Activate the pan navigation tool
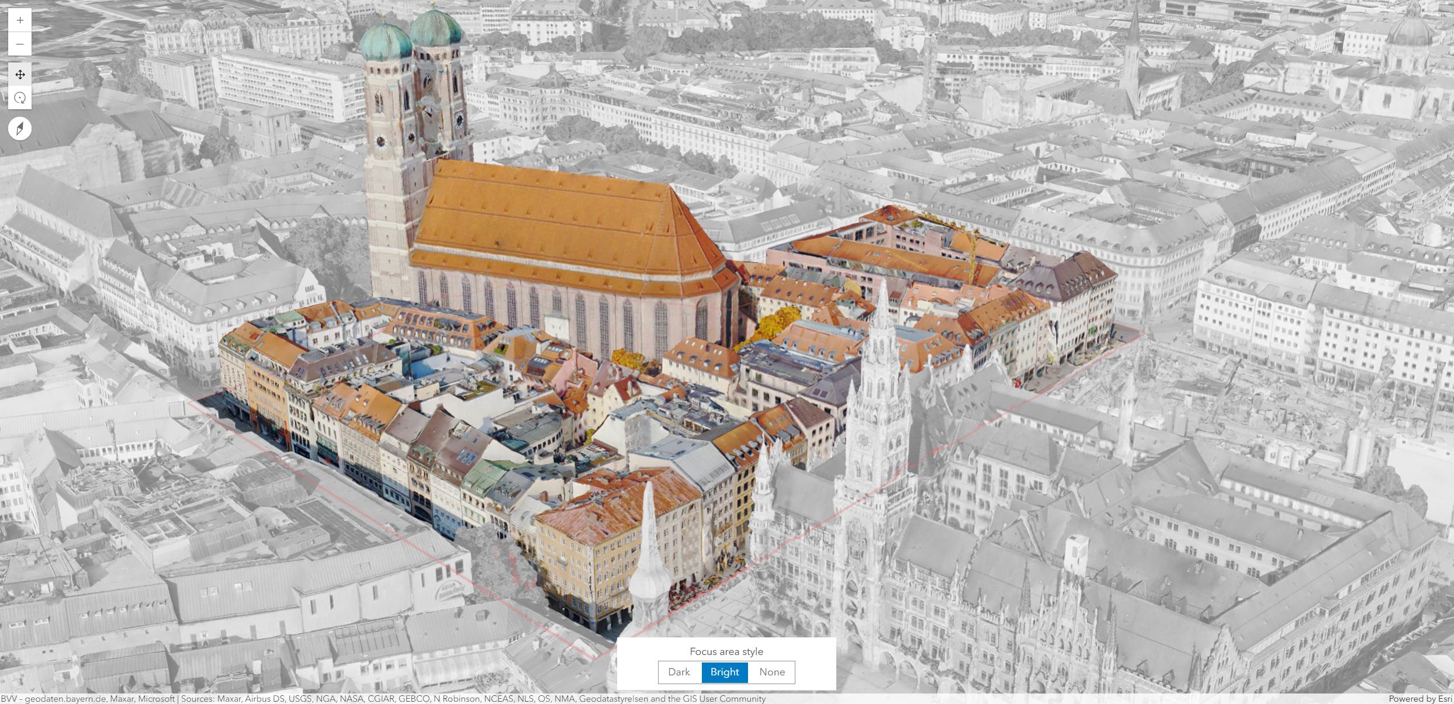This screenshot has width=1454, height=704. [x=20, y=74]
